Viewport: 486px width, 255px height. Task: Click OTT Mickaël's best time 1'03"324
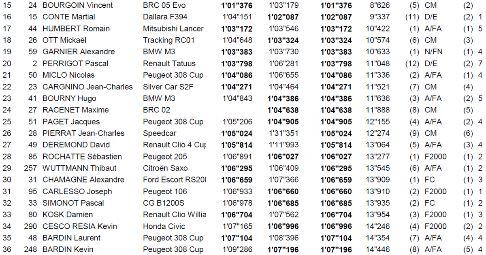pos(336,40)
